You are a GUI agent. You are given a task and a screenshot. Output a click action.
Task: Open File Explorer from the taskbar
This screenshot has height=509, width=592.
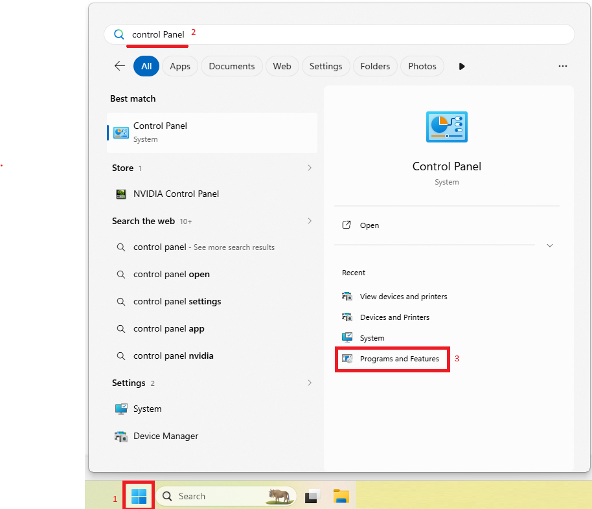[341, 496]
